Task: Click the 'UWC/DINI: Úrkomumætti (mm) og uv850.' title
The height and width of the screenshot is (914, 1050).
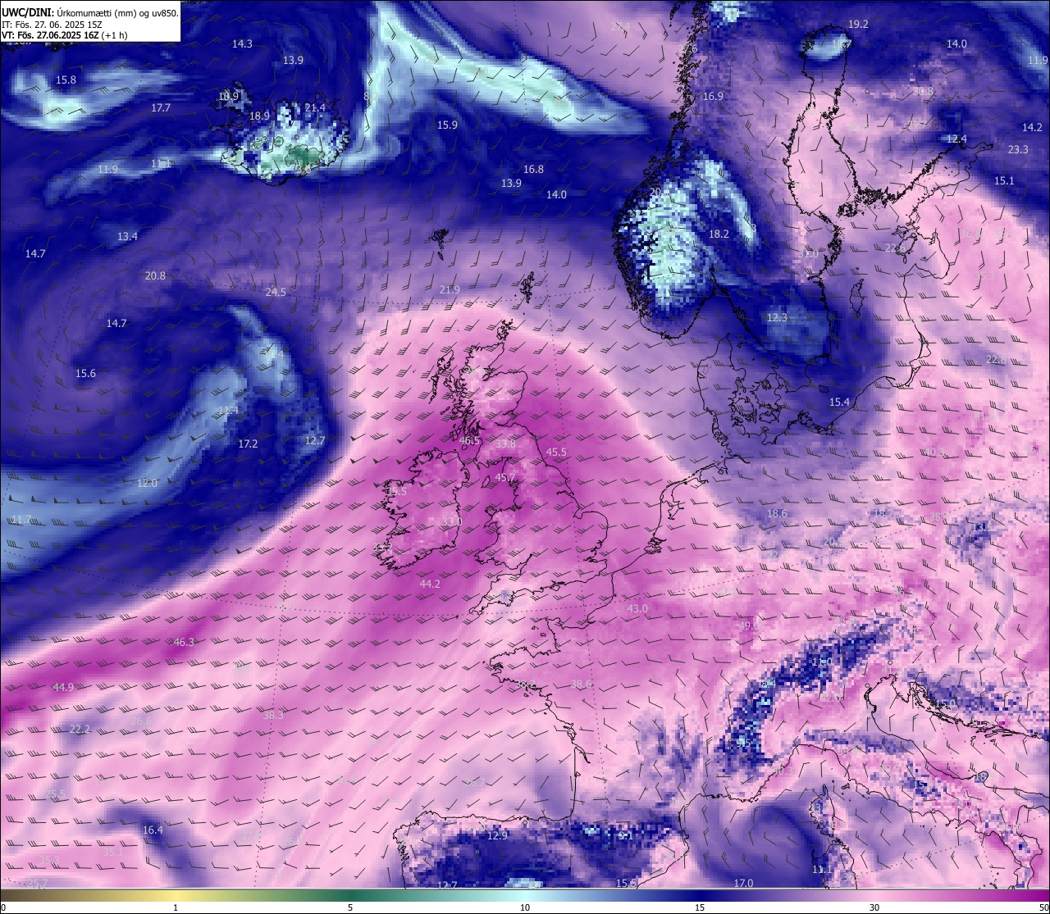Action: 89,12
